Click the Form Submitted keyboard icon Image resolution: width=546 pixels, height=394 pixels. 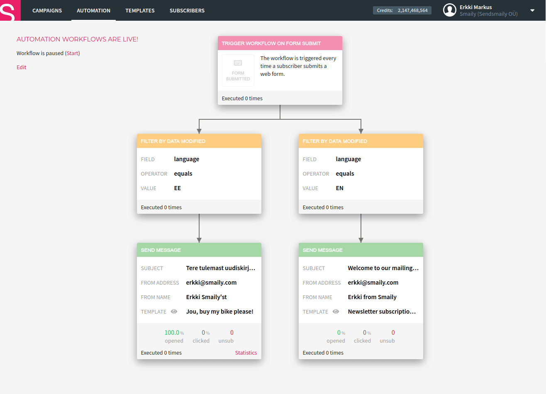(x=238, y=63)
